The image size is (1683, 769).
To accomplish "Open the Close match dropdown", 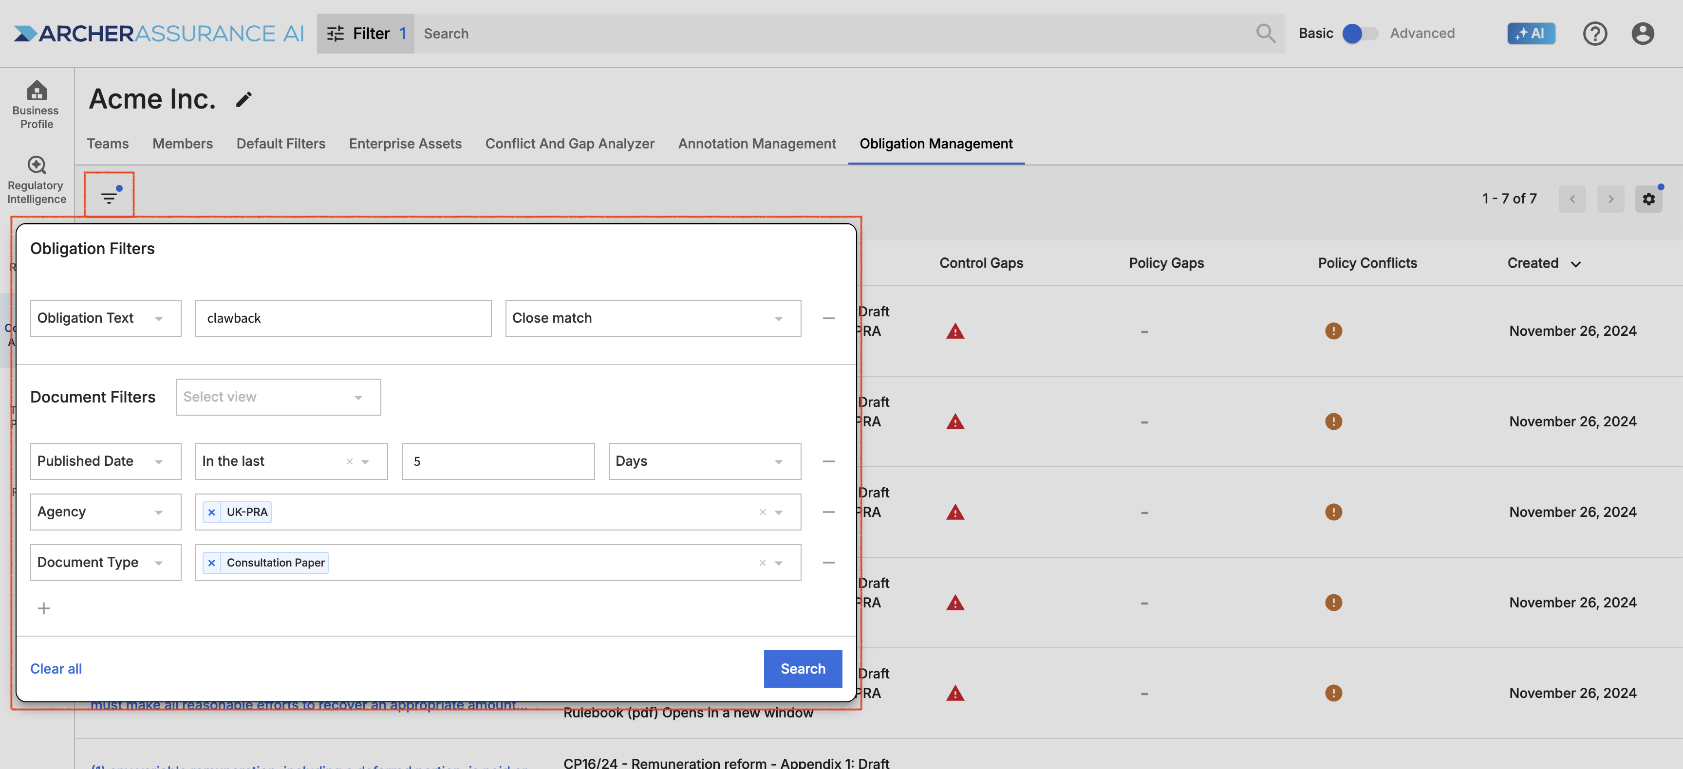I will pyautogui.click(x=653, y=318).
